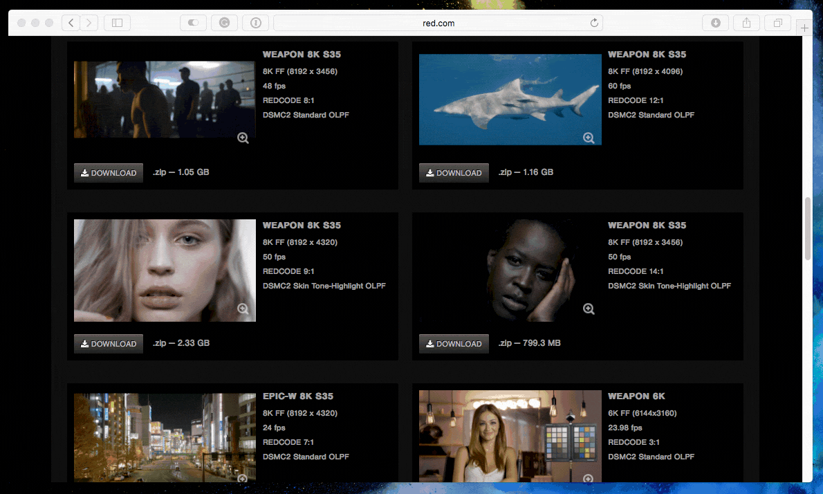Download the 1.05 GB zip file
This screenshot has width=823, height=494.
tap(109, 173)
